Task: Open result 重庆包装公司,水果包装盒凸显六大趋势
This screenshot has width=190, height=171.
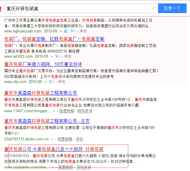Action: (54, 149)
